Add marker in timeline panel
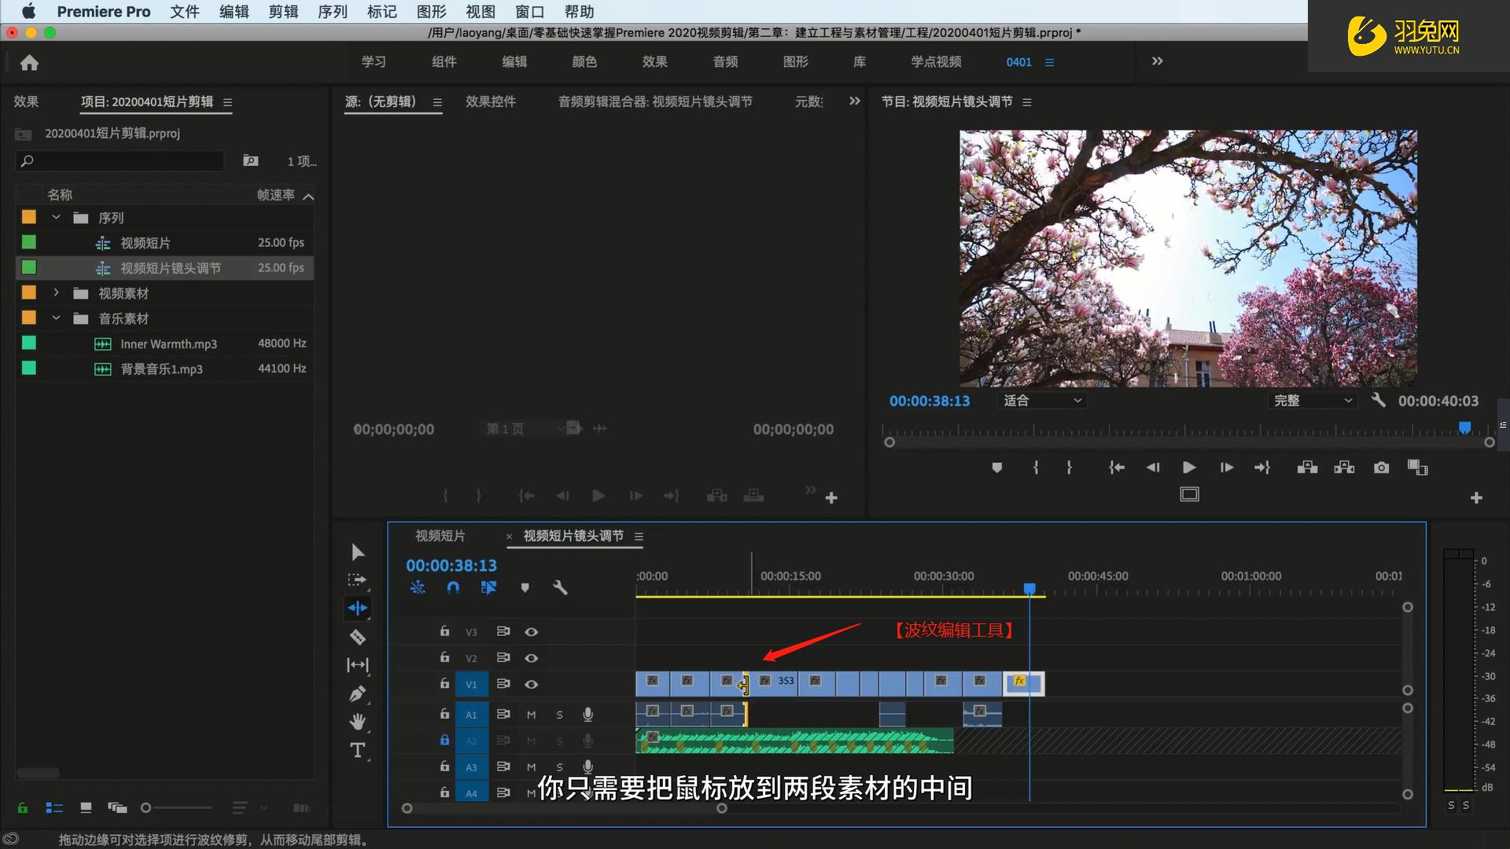This screenshot has width=1510, height=849. point(525,587)
